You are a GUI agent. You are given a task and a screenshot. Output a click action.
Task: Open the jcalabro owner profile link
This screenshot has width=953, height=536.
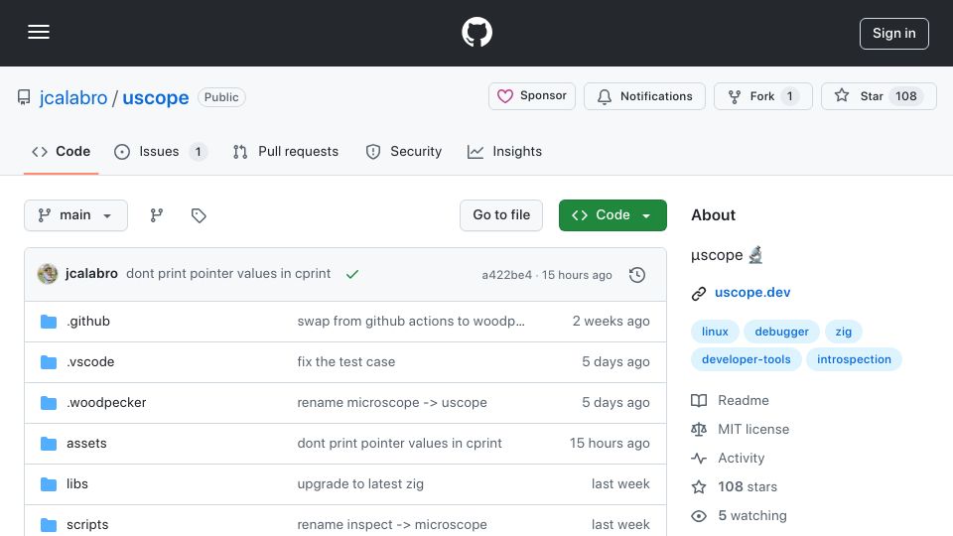click(72, 97)
